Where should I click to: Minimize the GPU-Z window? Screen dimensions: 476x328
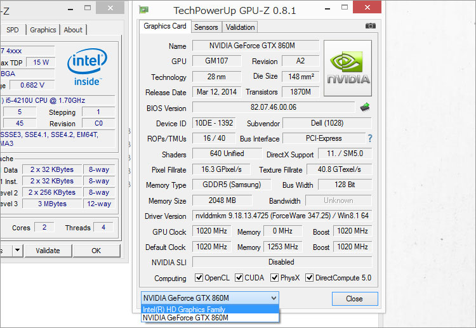[x=327, y=8]
